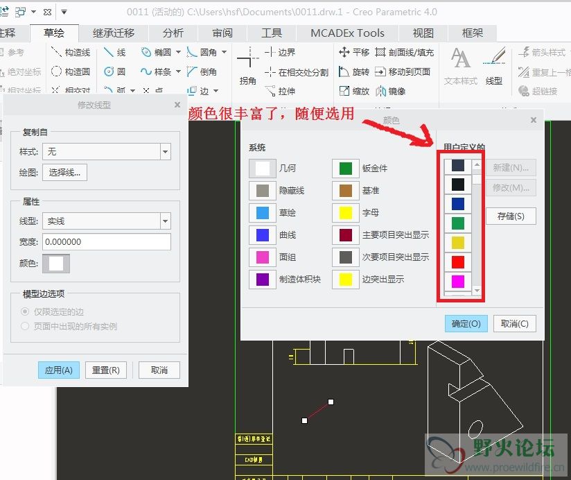The width and height of the screenshot is (571, 480).
Task: Pick the 草绘 light blue system color
Action: (262, 213)
